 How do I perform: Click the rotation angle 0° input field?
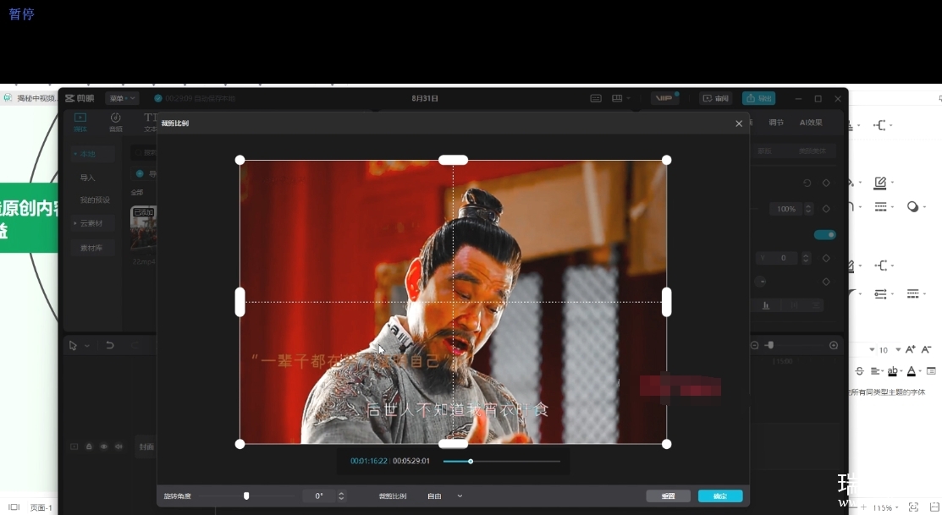point(319,496)
